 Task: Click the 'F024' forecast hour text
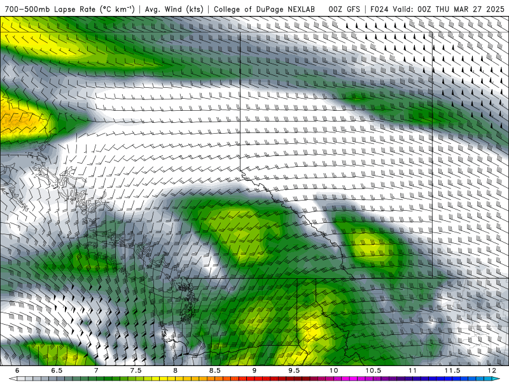pos(380,9)
